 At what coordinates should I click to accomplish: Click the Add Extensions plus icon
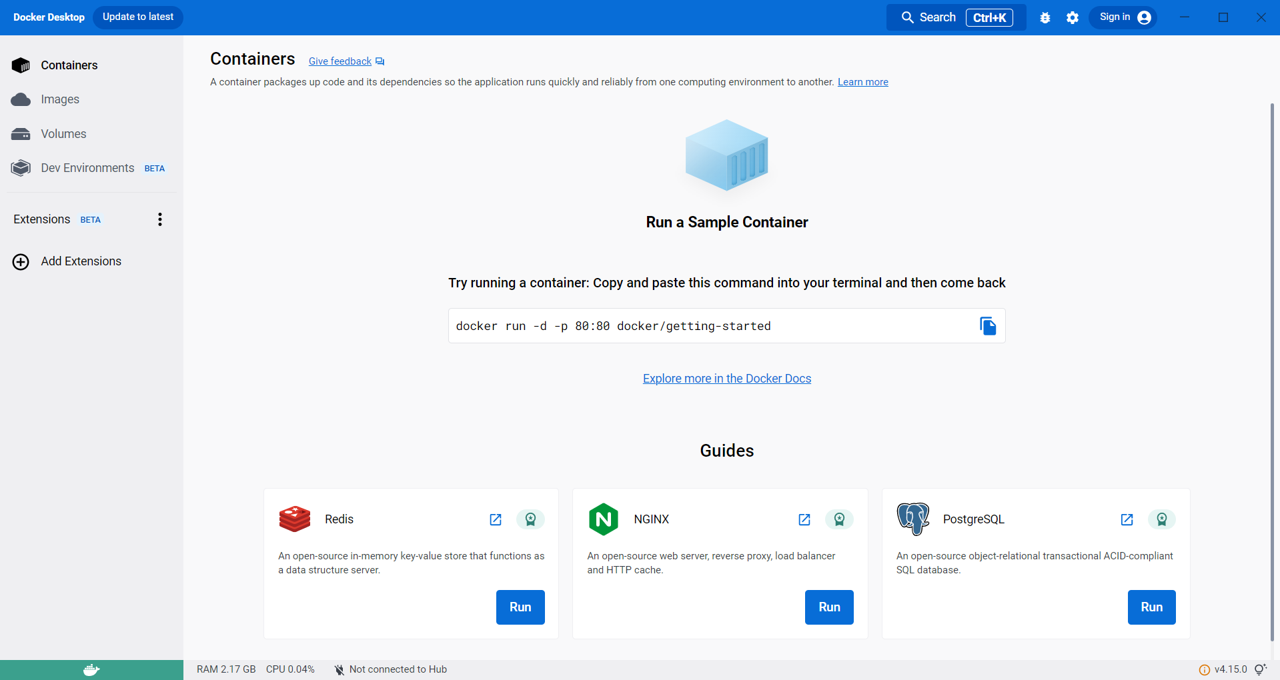pos(21,261)
